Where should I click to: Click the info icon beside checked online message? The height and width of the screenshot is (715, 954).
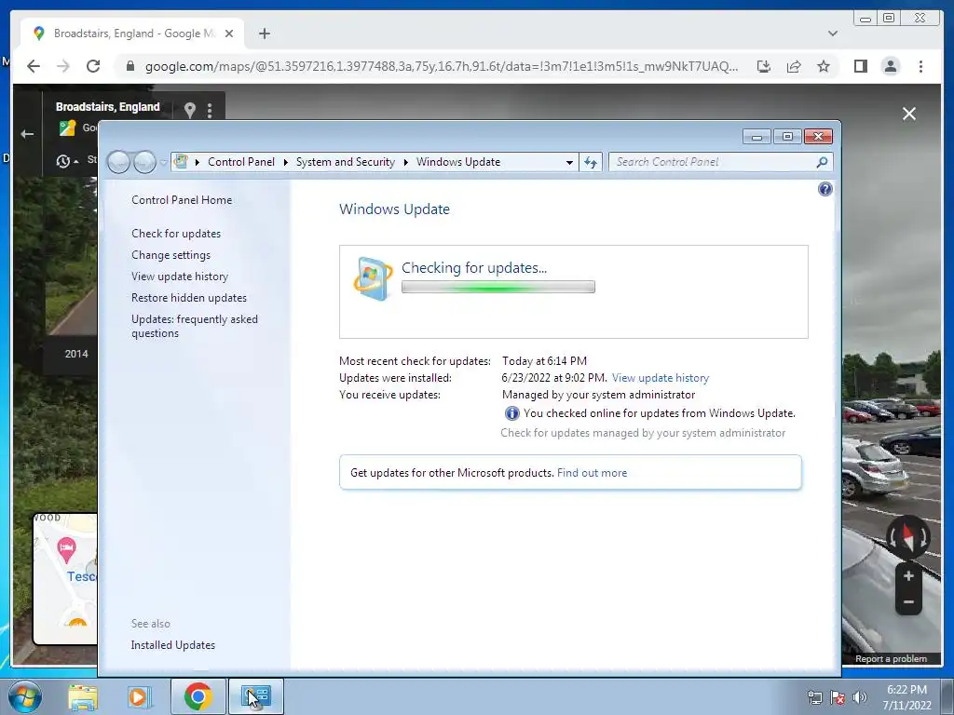click(x=511, y=413)
